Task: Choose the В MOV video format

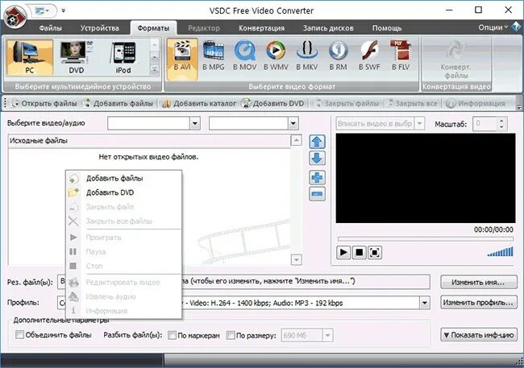Action: pos(244,56)
